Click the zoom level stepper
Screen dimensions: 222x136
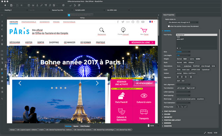click(x=148, y=125)
